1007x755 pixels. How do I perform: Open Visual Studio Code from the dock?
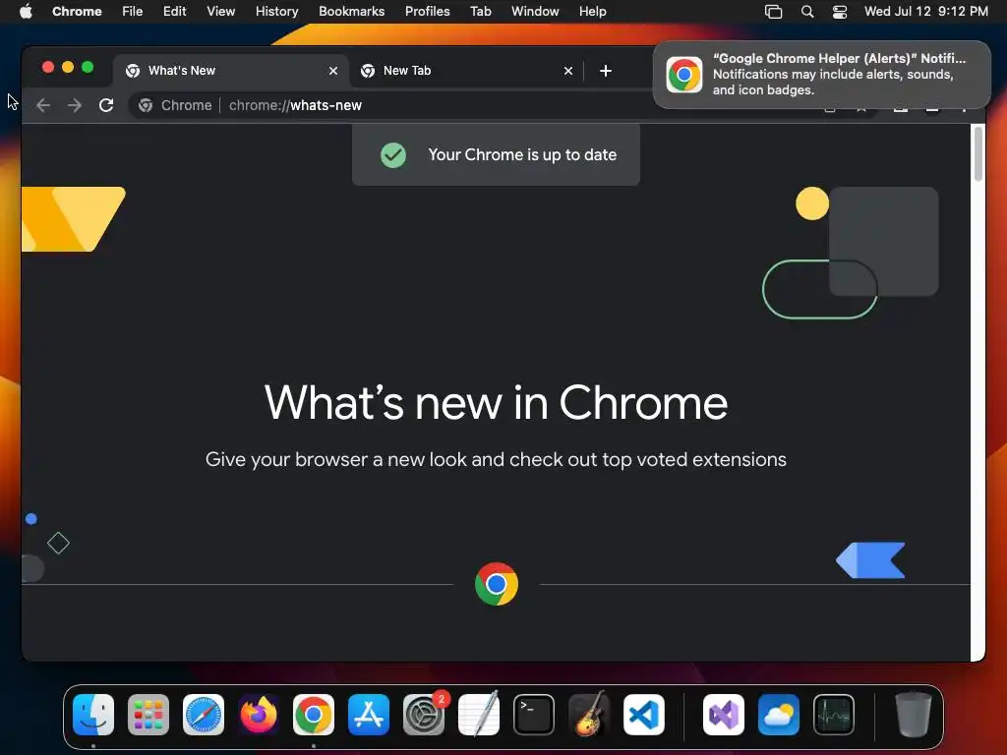[643, 715]
